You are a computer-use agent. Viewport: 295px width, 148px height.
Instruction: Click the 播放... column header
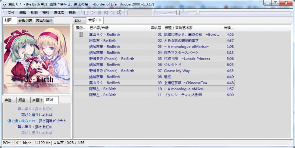click(x=81, y=28)
